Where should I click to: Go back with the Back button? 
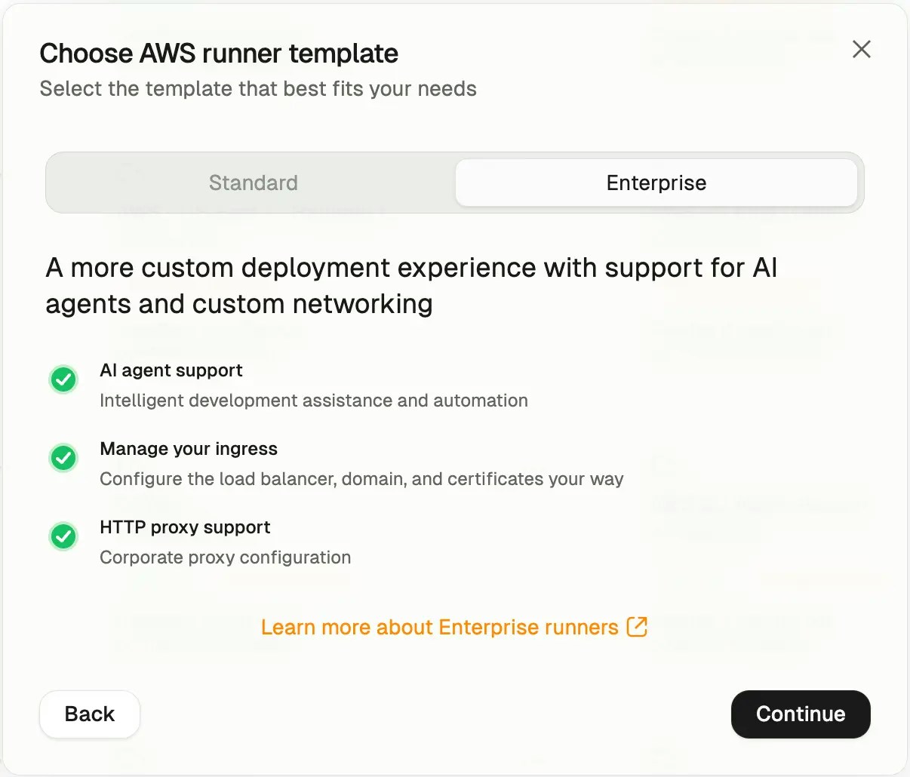tap(90, 714)
